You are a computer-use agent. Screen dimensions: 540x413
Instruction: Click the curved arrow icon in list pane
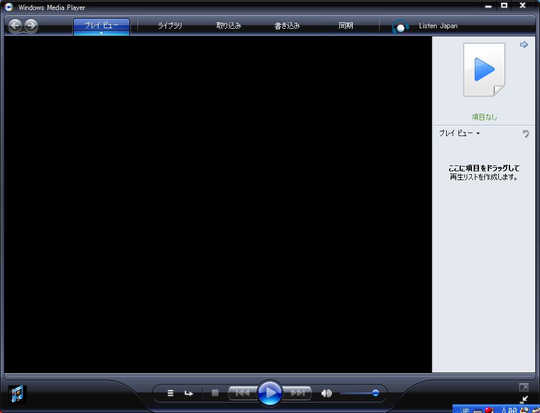coord(525,134)
